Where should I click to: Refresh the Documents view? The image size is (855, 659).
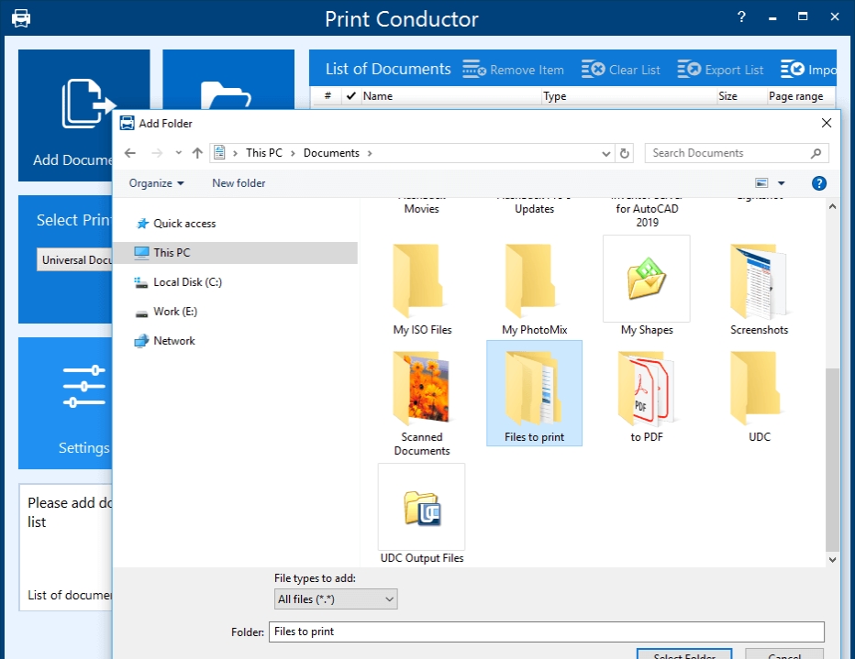tap(625, 153)
